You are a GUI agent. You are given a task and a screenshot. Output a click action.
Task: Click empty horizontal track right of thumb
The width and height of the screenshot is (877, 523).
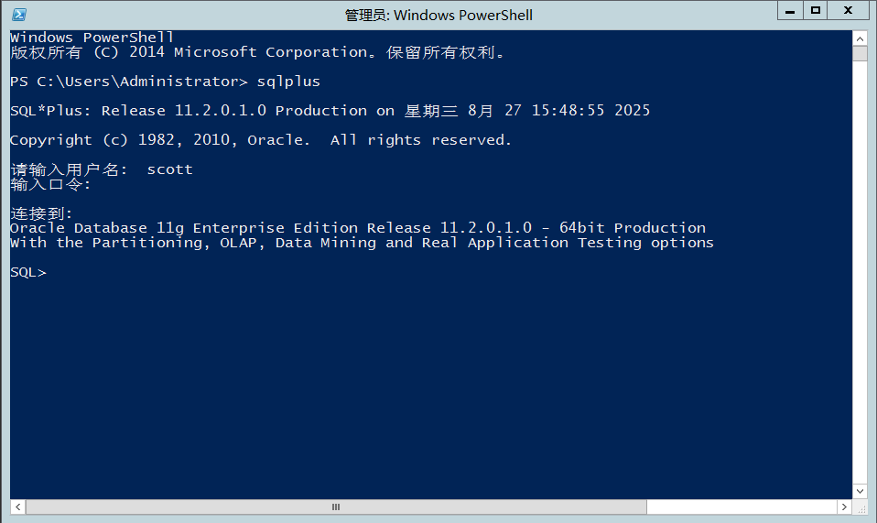[742, 507]
